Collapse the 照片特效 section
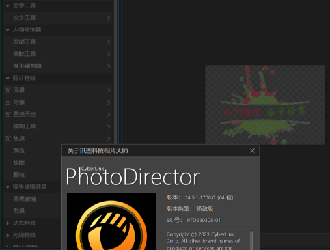The image size is (330, 250). coord(8,79)
